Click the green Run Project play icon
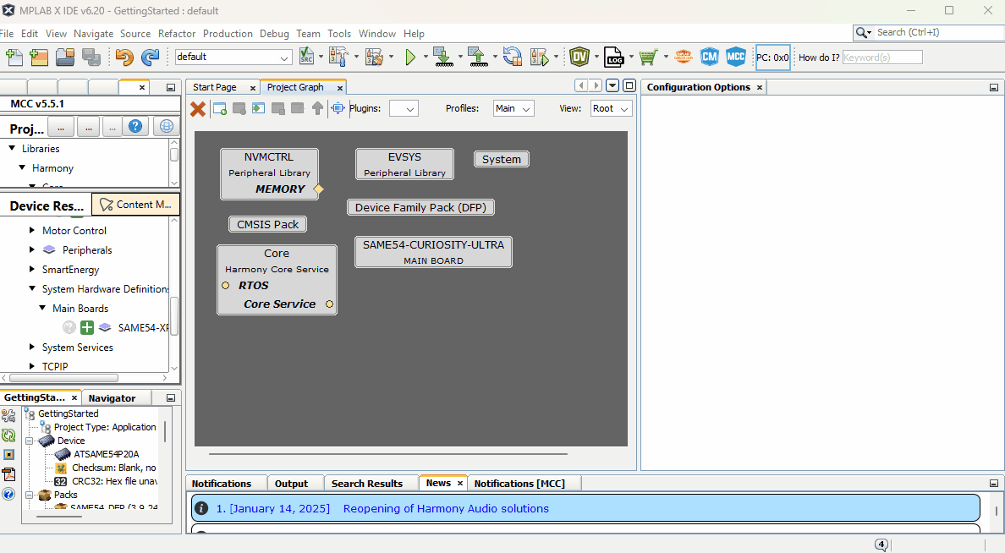The width and height of the screenshot is (1005, 553). [410, 57]
